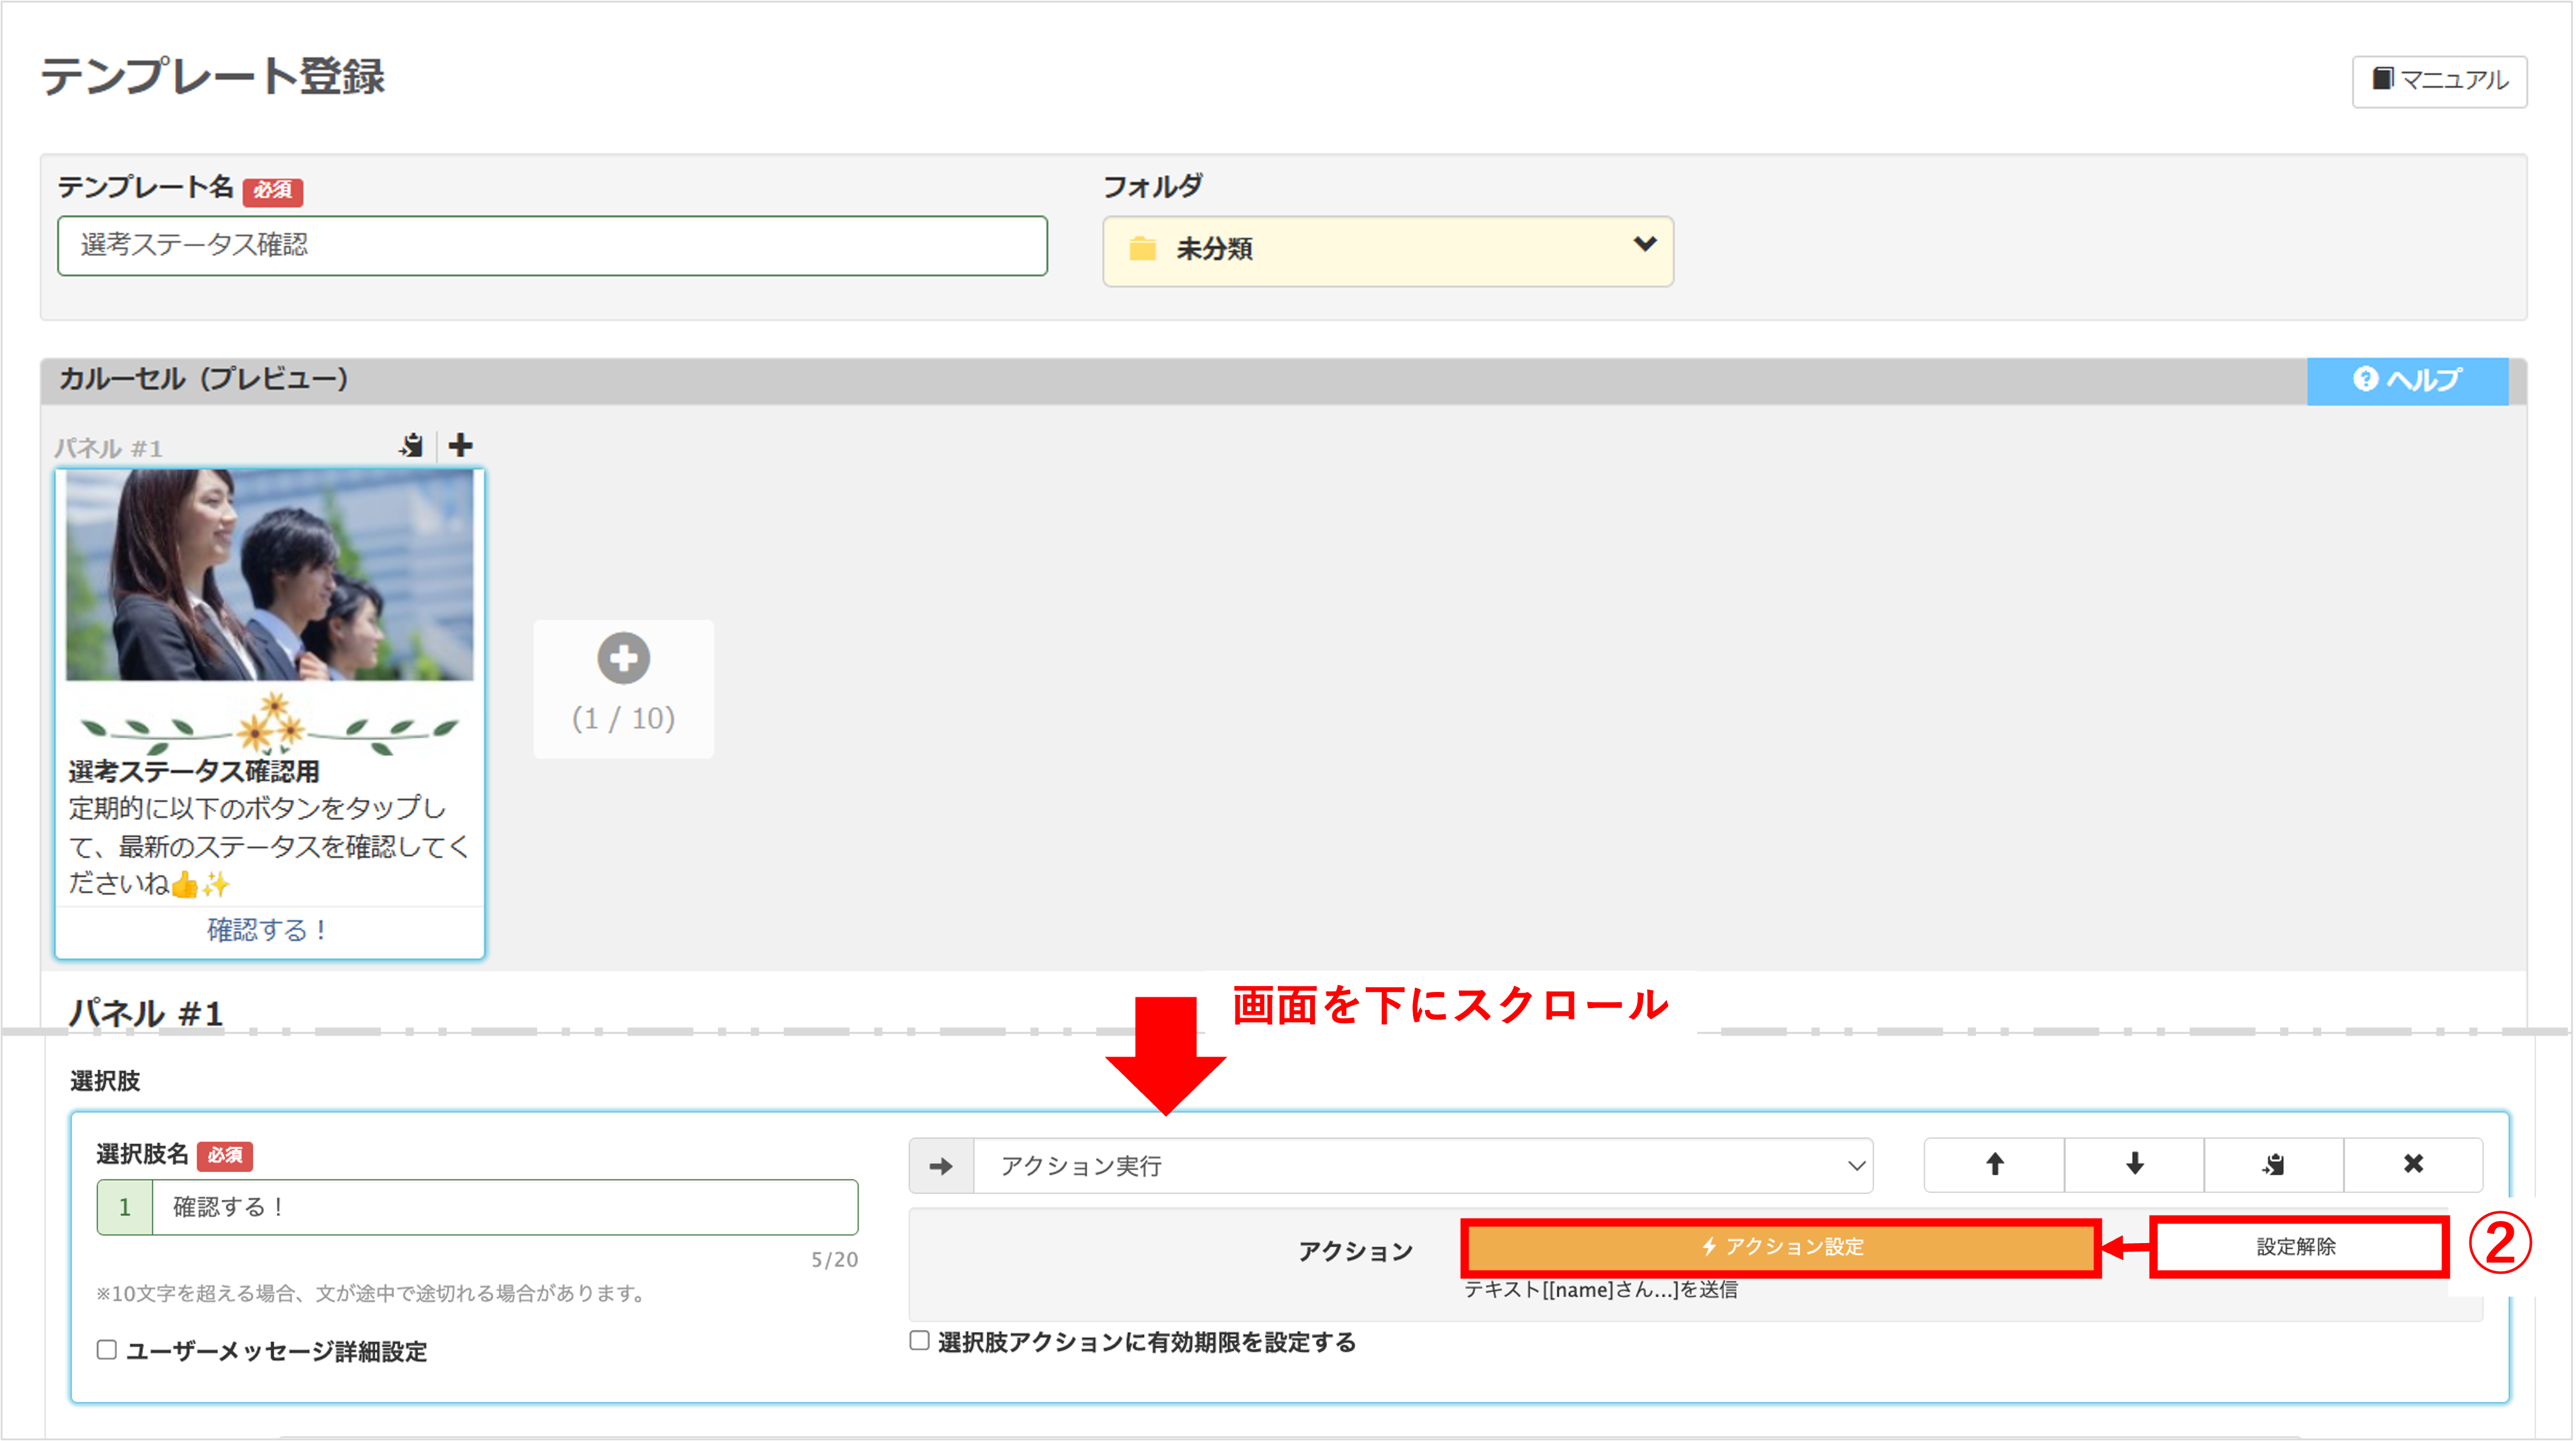2576x1441 pixels.
Task: Click the 確認する！ link in preview
Action: coord(268,931)
